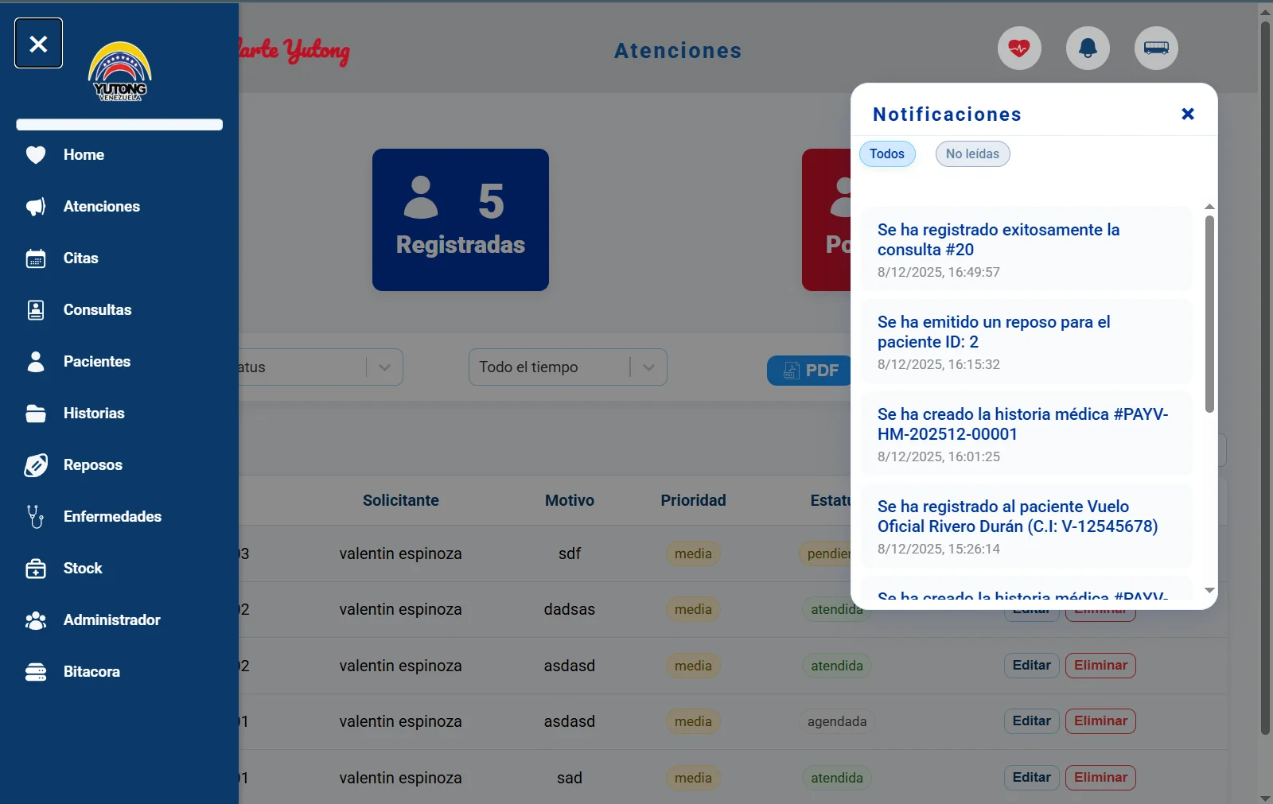The width and height of the screenshot is (1273, 804).
Task: Click the agendada status badge
Action: coord(837,721)
